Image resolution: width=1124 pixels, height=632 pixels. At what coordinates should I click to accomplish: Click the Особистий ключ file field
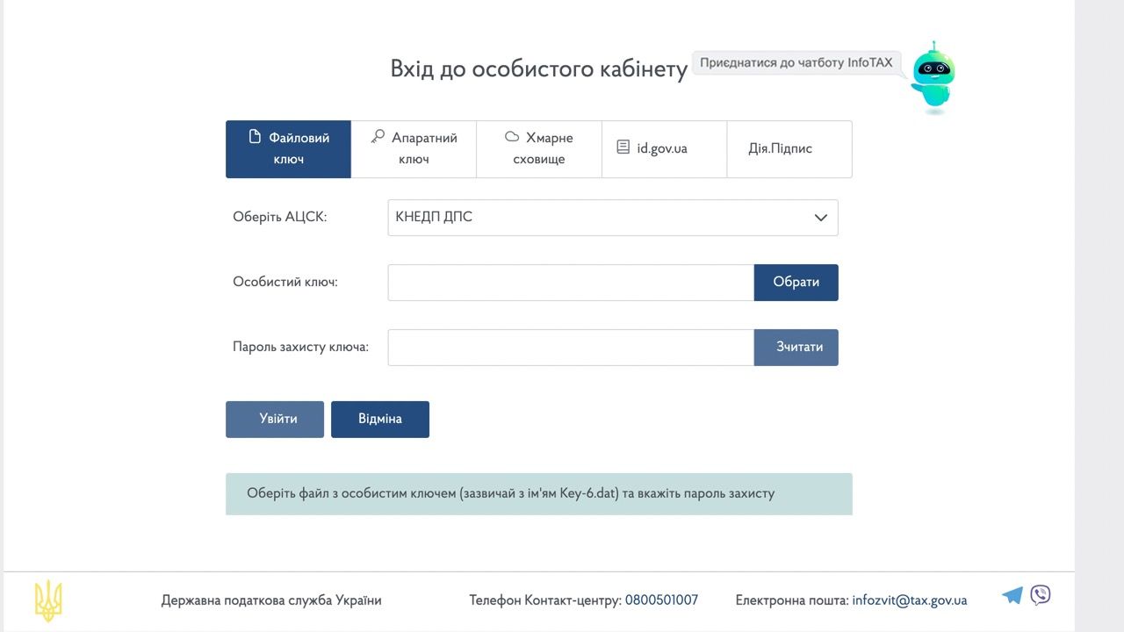[570, 283]
